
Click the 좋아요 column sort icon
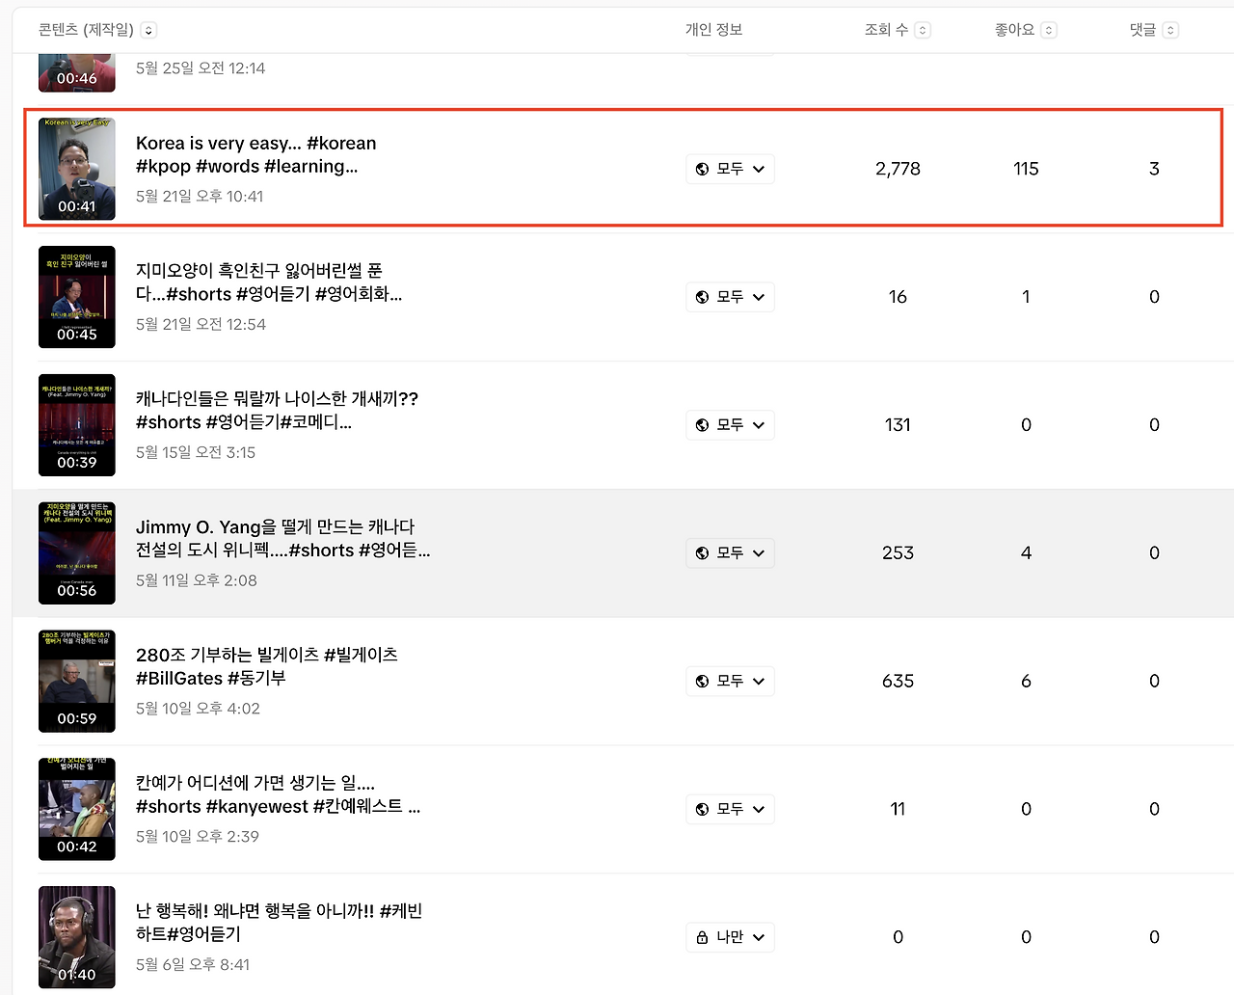point(1049,30)
